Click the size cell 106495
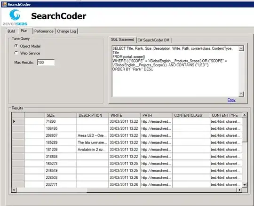254x206 pixels. pos(61,128)
